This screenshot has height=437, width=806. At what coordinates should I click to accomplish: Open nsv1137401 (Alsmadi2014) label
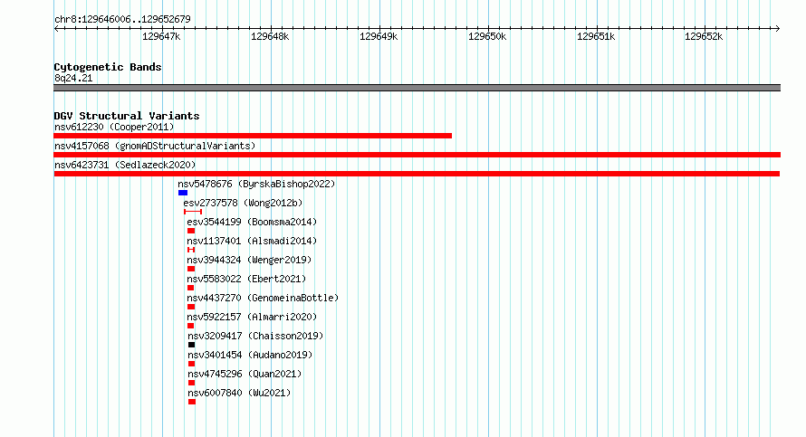(252, 241)
